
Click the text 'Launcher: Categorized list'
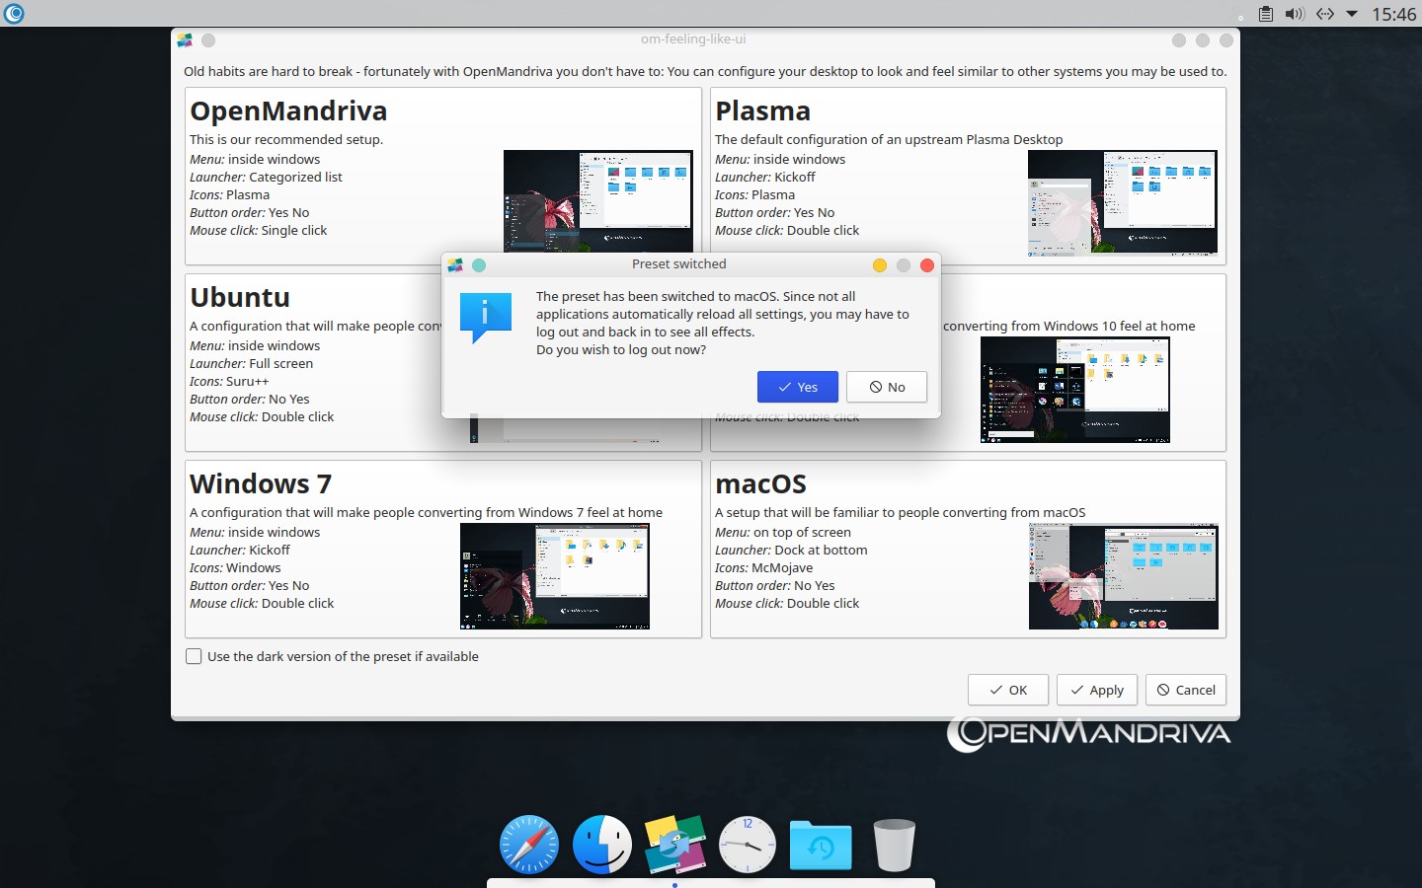click(266, 177)
